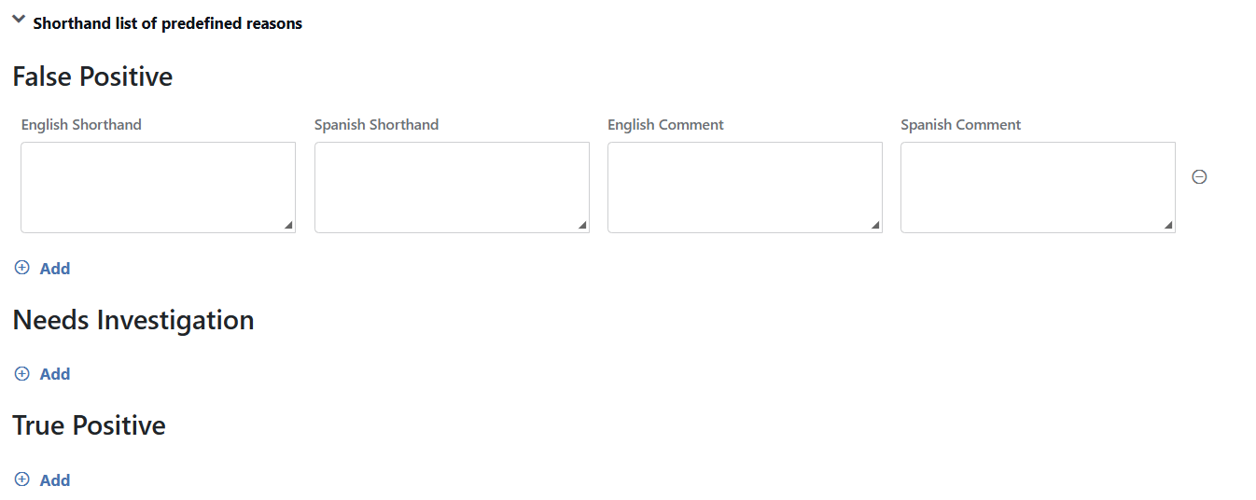Click the English Comment textarea resize handle
This screenshot has height=500, width=1256.
pos(875,225)
